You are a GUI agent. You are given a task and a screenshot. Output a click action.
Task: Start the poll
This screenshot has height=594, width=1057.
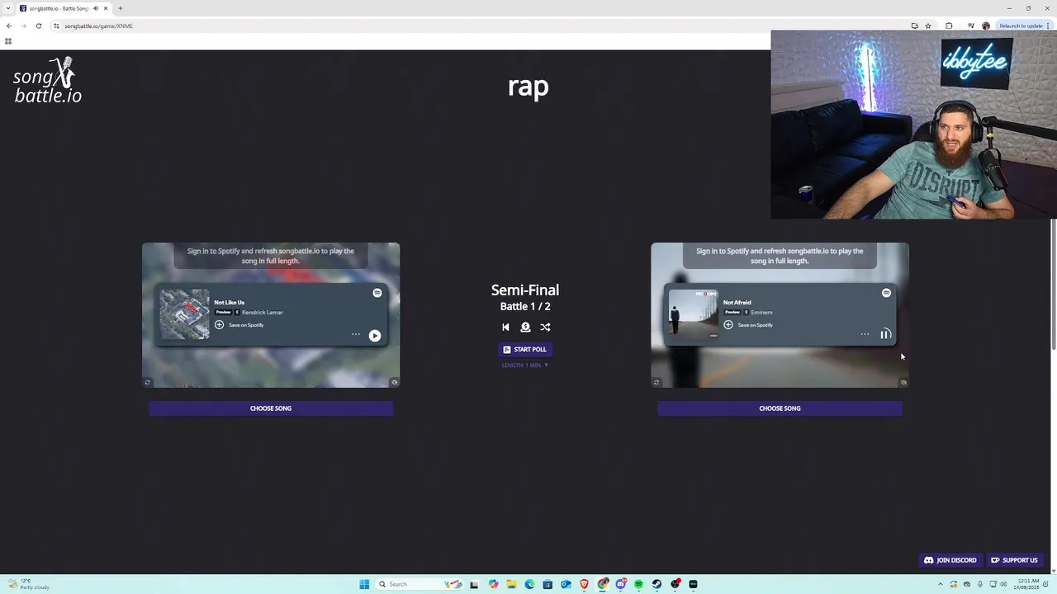click(525, 350)
